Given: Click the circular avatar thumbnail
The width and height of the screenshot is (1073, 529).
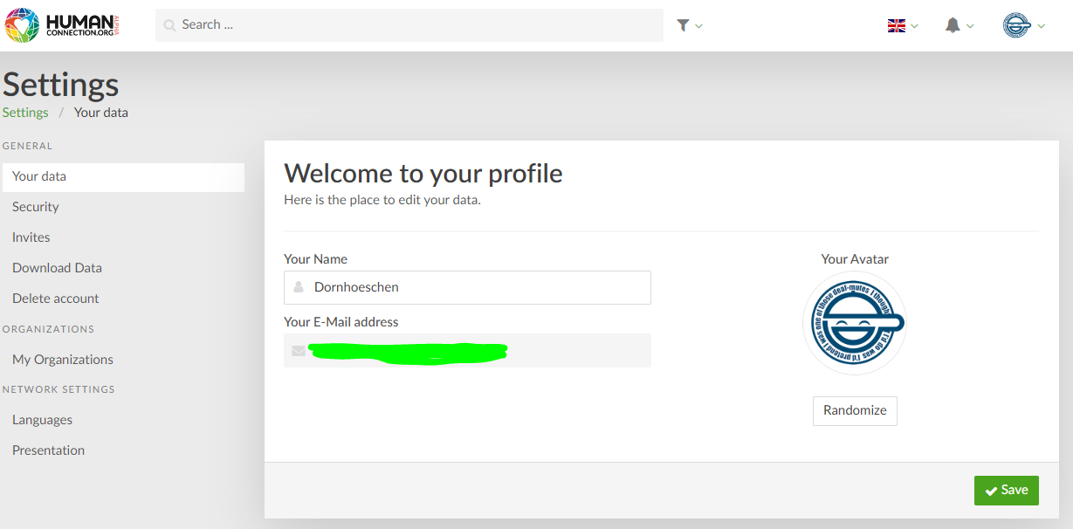Looking at the screenshot, I should (854, 322).
